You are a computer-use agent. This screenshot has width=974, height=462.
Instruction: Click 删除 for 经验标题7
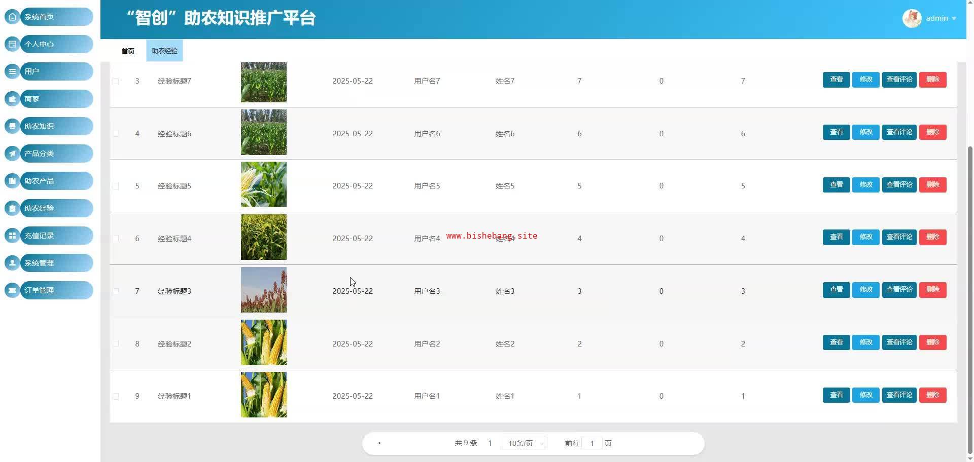[x=932, y=80]
